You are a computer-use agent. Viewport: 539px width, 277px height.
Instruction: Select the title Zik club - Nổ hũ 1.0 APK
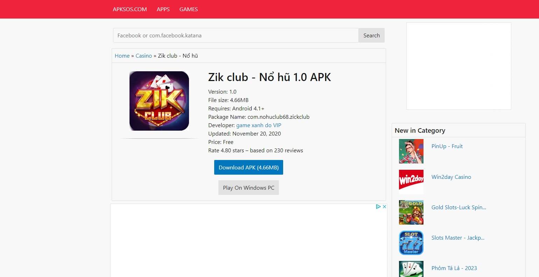point(269,77)
